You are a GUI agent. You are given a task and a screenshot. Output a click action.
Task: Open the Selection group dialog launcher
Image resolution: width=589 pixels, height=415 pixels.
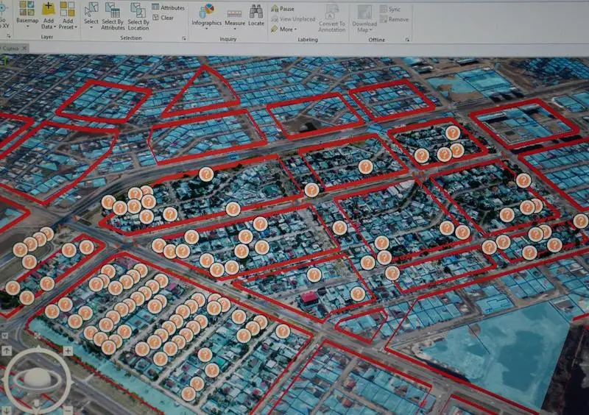(184, 38)
